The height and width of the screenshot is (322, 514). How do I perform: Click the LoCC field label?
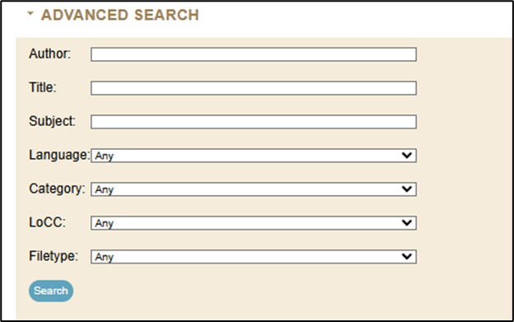click(47, 222)
